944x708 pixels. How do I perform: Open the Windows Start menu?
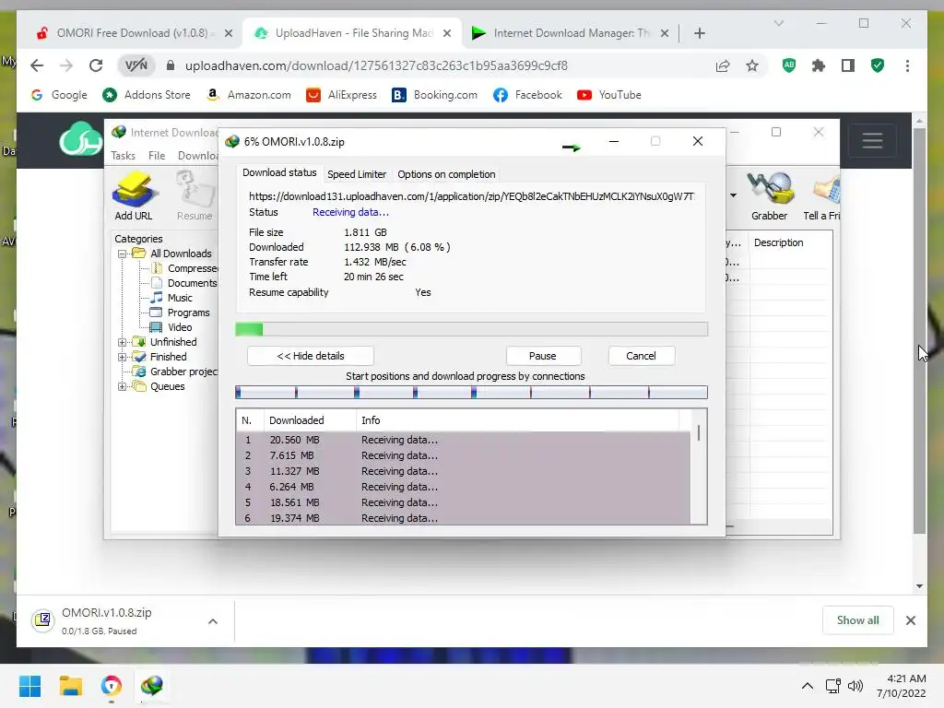click(x=29, y=686)
